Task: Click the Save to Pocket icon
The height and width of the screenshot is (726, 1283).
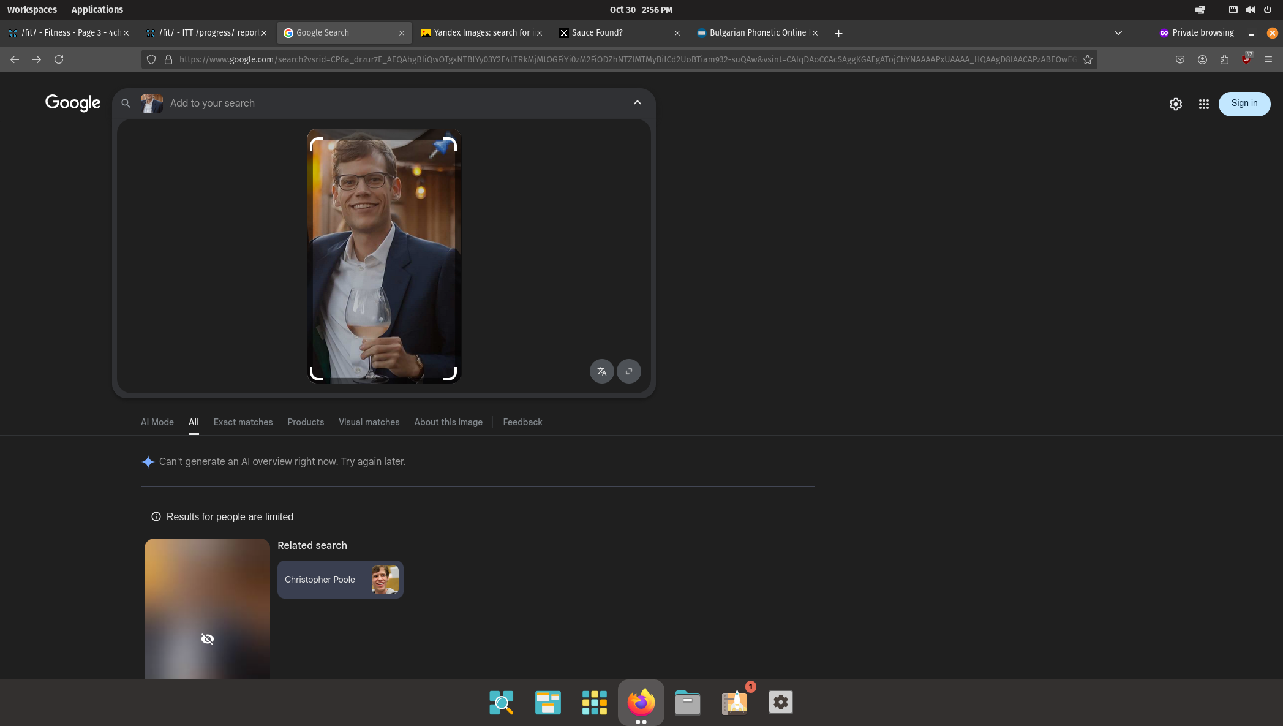Action: pyautogui.click(x=1180, y=59)
